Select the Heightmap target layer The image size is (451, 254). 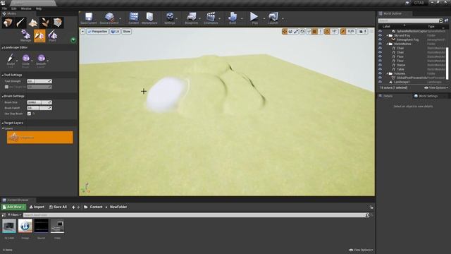point(40,138)
